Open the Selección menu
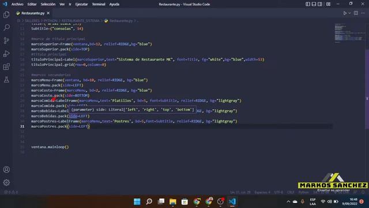The image size is (369, 208). click(x=48, y=4)
